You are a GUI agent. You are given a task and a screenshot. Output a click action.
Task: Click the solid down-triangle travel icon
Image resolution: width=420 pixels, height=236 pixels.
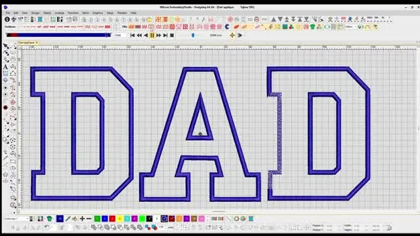click(x=280, y=19)
